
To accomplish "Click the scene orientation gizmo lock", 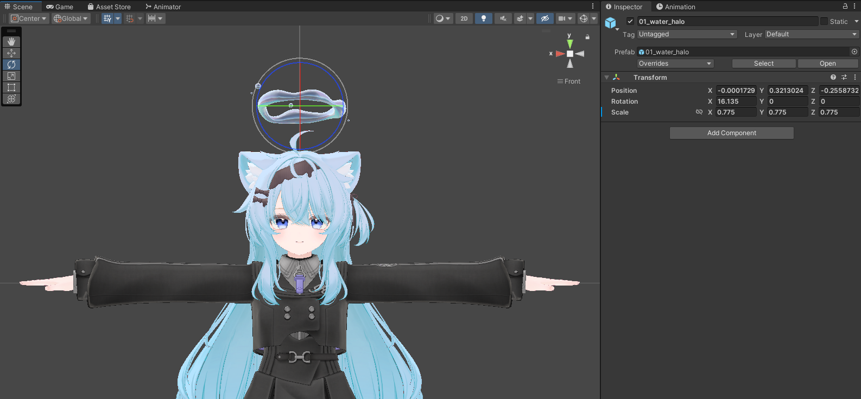I will click(x=587, y=37).
